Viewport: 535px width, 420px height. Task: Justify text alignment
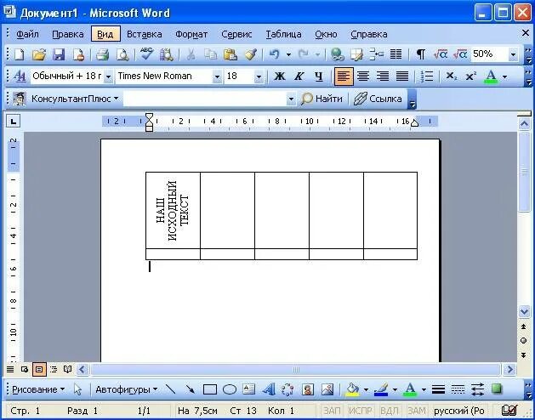click(x=402, y=77)
